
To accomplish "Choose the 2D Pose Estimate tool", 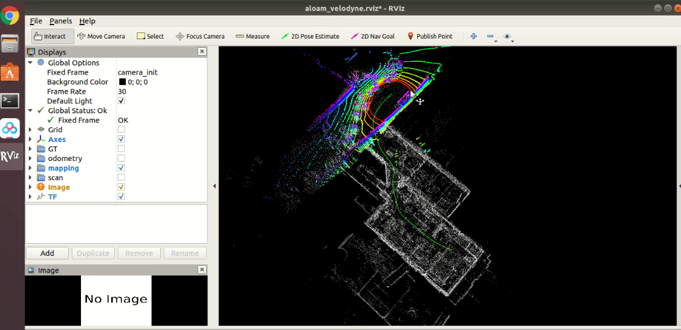I will point(310,36).
